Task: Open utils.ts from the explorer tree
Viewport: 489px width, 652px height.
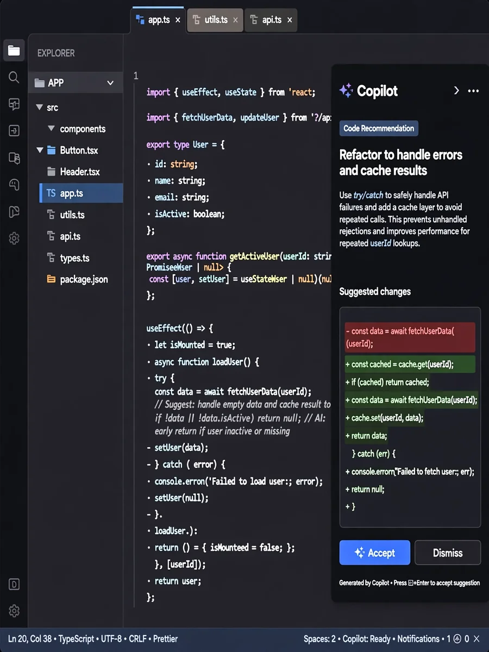Action: tap(72, 215)
